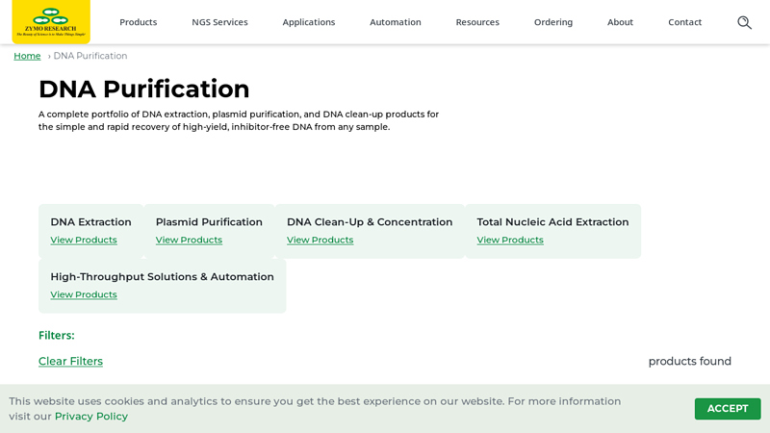Click the products found text

[689, 362]
